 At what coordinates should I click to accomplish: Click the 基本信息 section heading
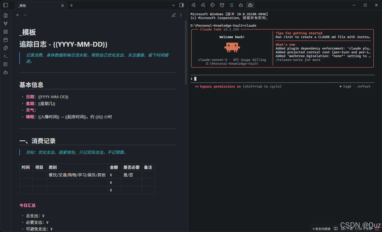(x=31, y=85)
